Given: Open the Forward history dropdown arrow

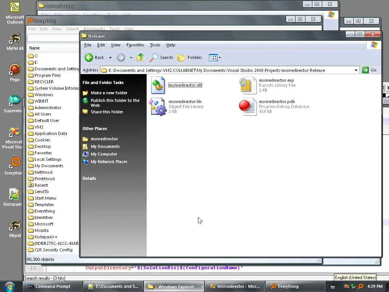Looking at the screenshot, I should (131, 58).
